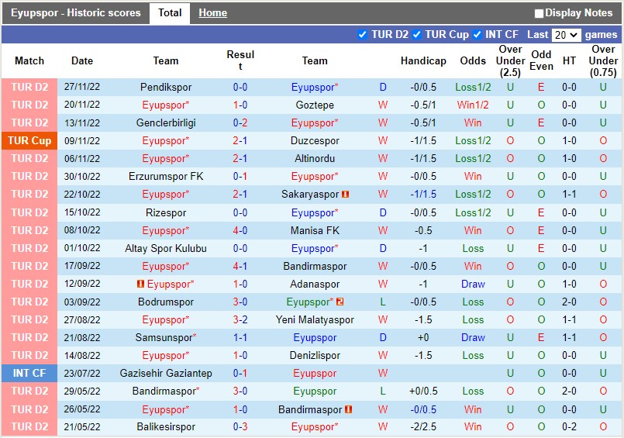The height and width of the screenshot is (438, 624).
Task: Uncheck the INT CF filter checkbox
Action: tap(477, 35)
